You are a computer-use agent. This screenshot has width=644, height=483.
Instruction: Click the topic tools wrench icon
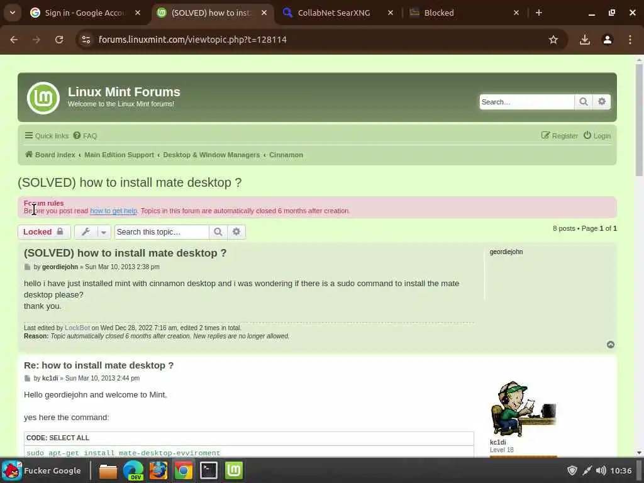[x=86, y=232]
